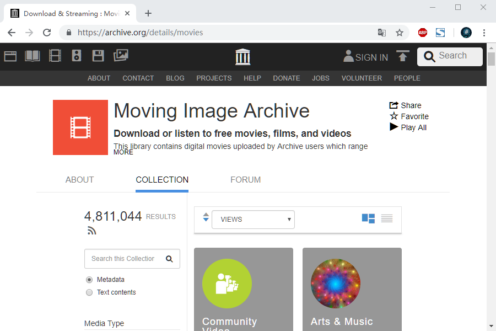Open PROJECTS in the navigation menu
The width and height of the screenshot is (496, 331).
(214, 78)
